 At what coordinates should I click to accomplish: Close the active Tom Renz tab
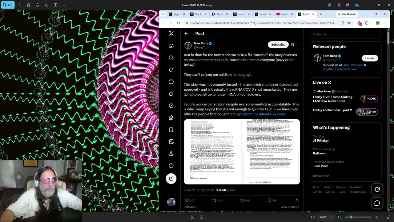coord(313,14)
